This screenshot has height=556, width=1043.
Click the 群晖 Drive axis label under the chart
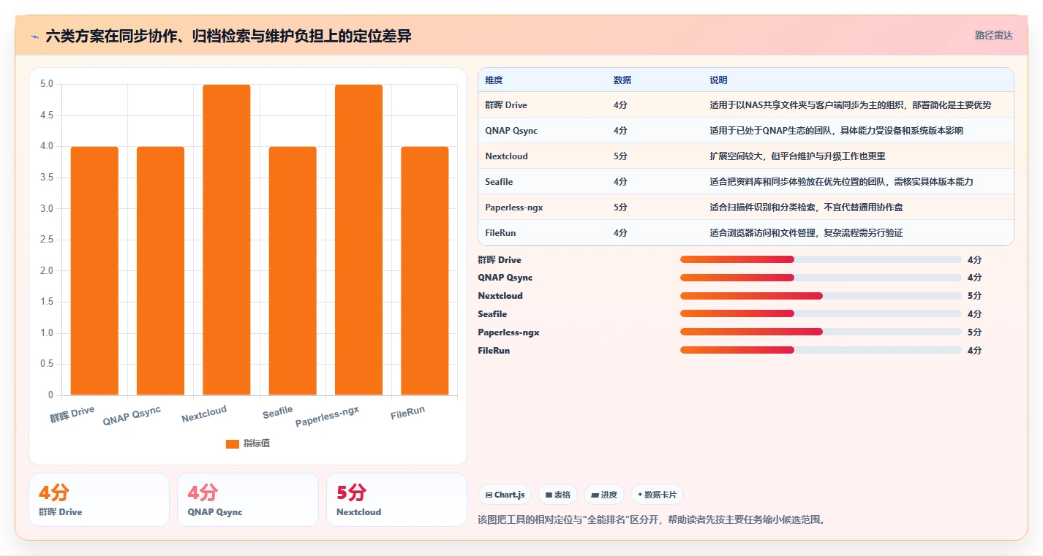click(x=72, y=414)
